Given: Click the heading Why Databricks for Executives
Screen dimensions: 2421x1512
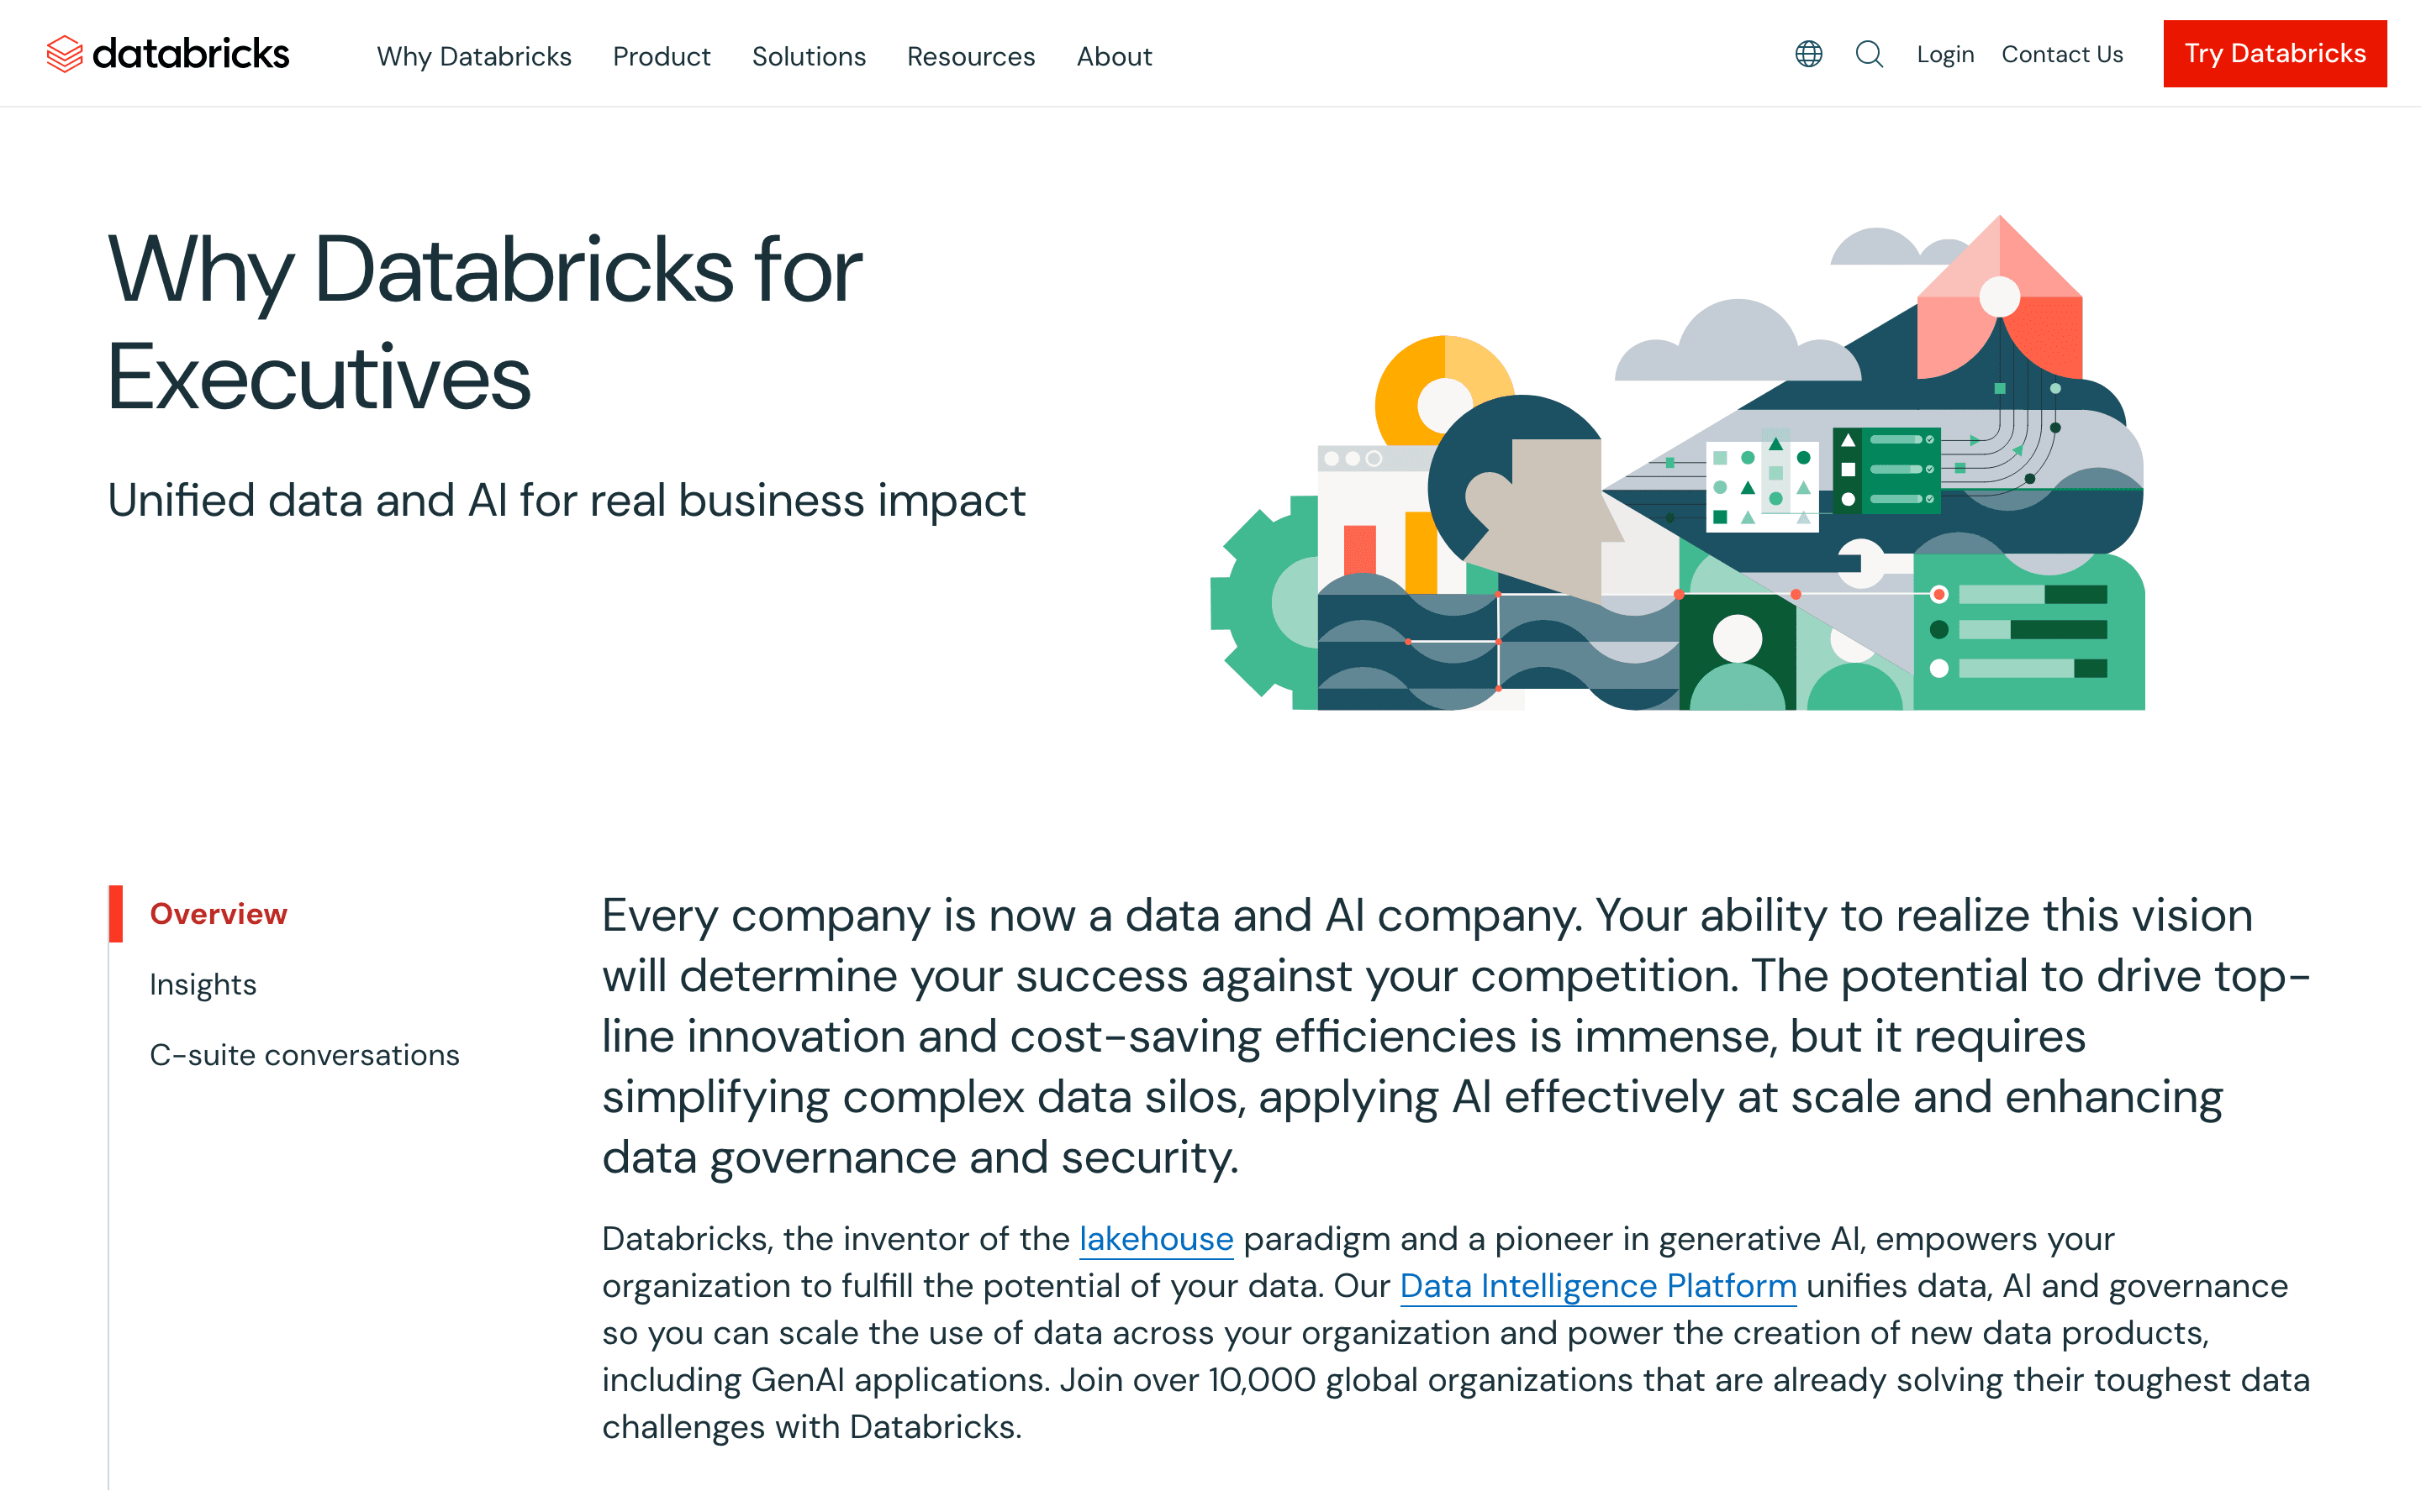Looking at the screenshot, I should pyautogui.click(x=484, y=322).
